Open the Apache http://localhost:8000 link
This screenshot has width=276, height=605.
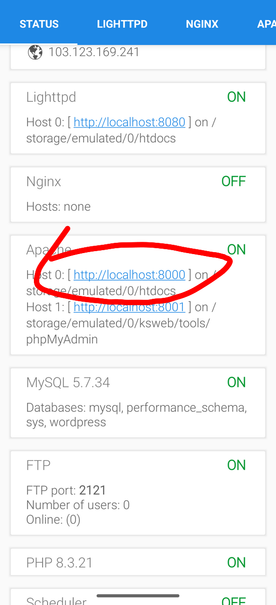(x=130, y=275)
